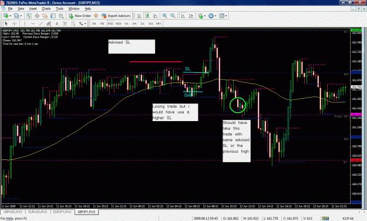Toggle chart Auto Scroll
Viewport: 367px width, 221px height.
(x=183, y=16)
